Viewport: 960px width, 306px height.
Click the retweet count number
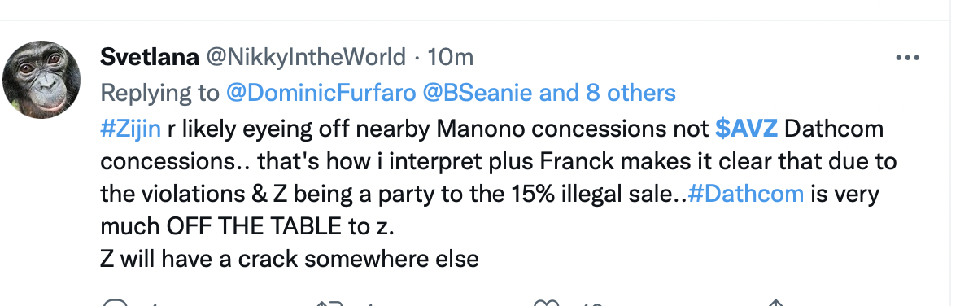pos(368,304)
